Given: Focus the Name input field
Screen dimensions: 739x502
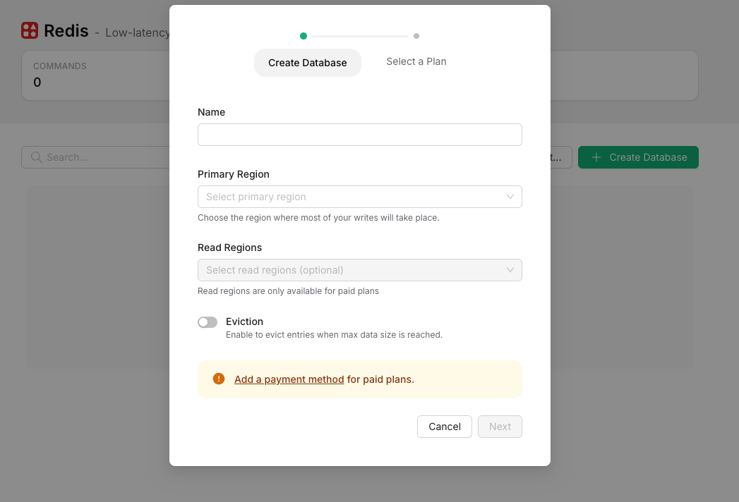Looking at the screenshot, I should click(360, 135).
